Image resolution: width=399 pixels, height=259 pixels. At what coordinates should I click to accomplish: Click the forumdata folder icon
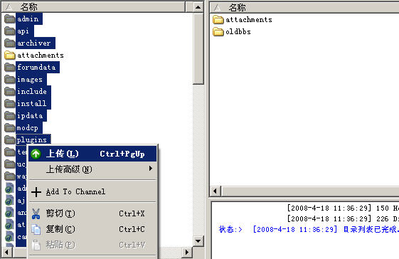[x=10, y=67]
